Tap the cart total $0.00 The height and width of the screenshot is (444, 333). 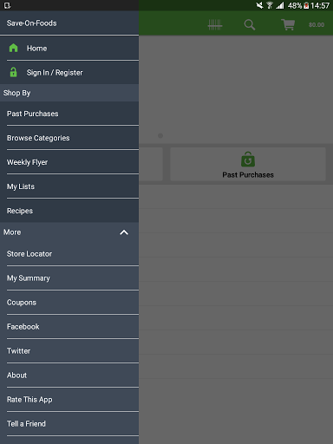(317, 25)
